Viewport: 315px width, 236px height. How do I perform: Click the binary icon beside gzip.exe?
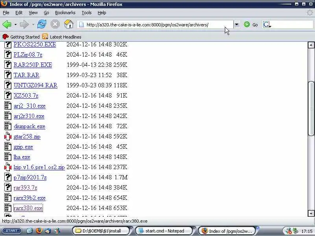tap(8, 146)
